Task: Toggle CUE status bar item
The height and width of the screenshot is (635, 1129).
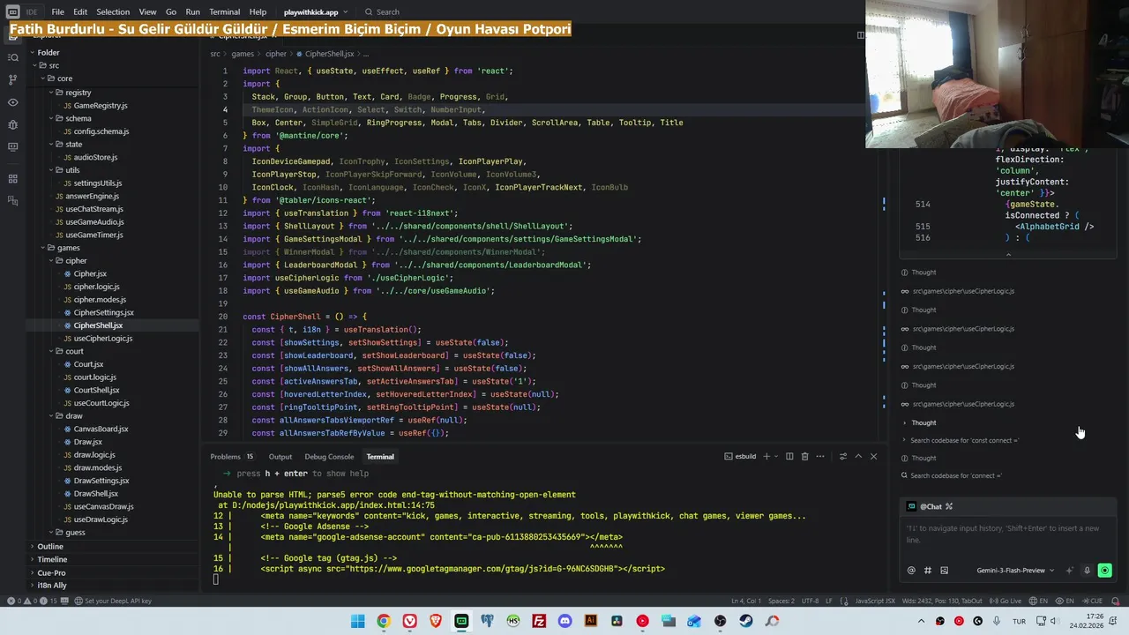Action: coord(1092,601)
